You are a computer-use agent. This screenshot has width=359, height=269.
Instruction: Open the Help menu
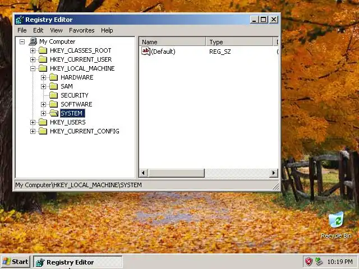[x=107, y=30]
